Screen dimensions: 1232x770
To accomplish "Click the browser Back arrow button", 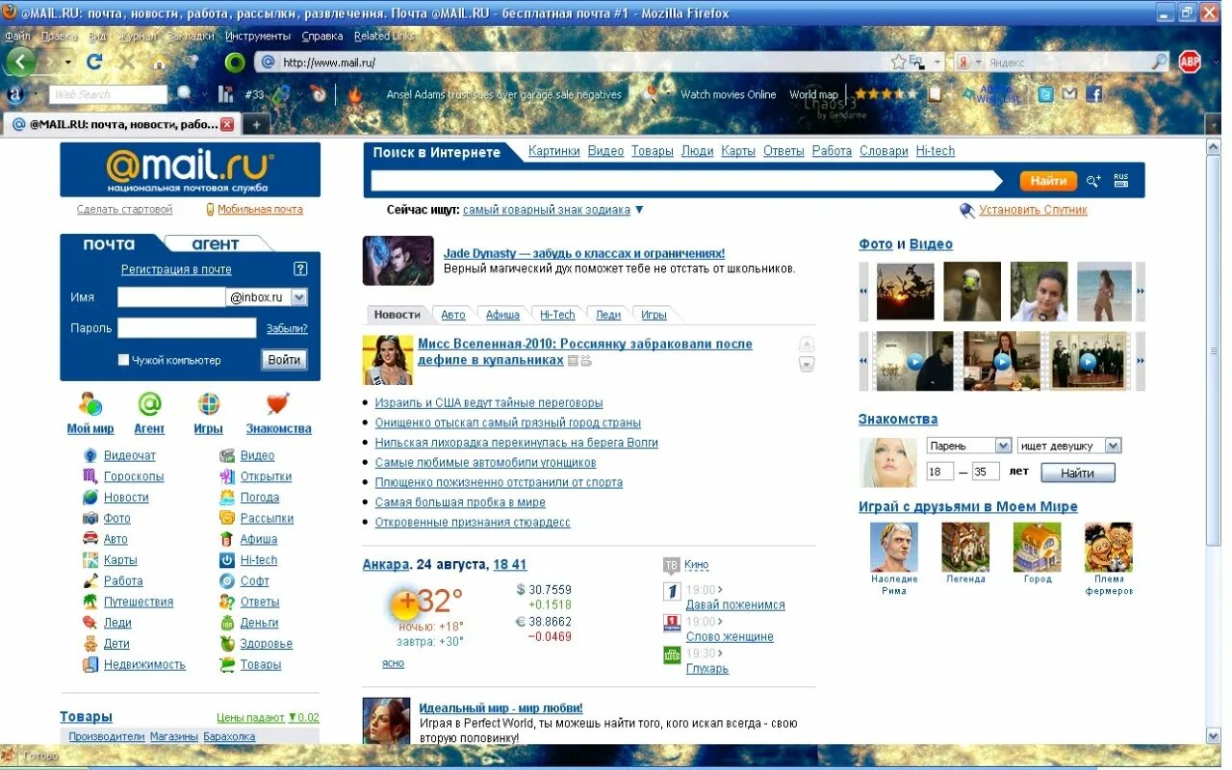I will (x=20, y=62).
